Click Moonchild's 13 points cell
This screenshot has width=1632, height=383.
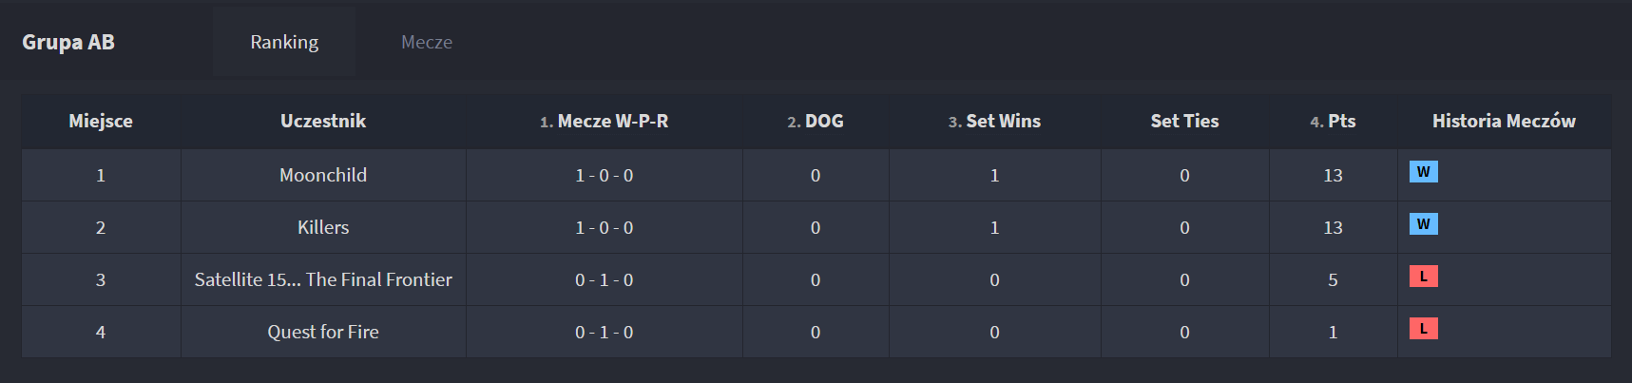tap(1333, 175)
